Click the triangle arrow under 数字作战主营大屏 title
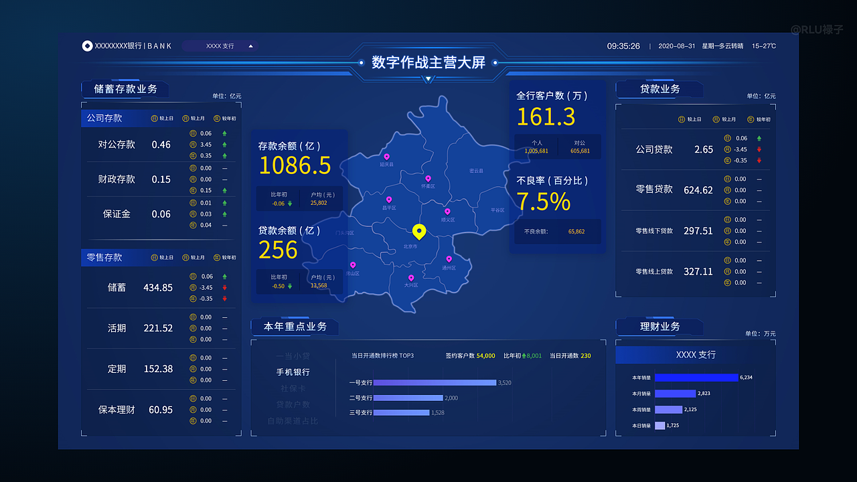This screenshot has width=857, height=482. (428, 79)
